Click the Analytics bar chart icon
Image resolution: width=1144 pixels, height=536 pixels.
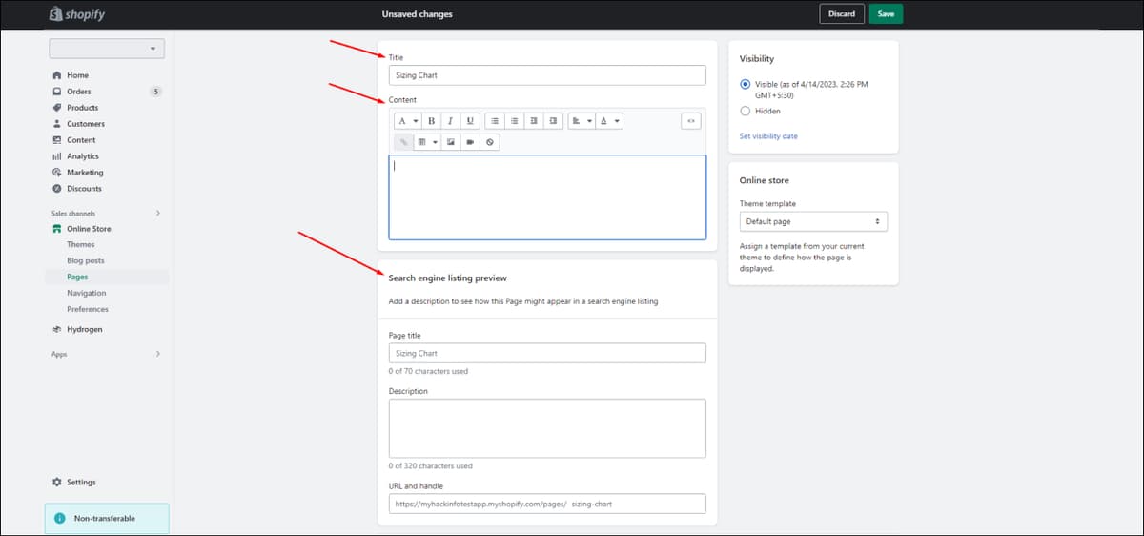point(57,156)
